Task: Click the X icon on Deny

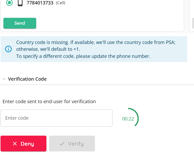Action: pyautogui.click(x=15, y=144)
